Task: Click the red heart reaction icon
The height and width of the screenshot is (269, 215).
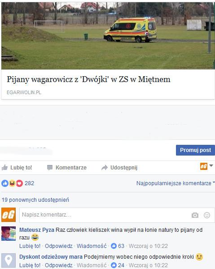Action: tap(19, 183)
